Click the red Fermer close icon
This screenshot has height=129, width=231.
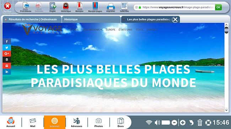pos(7,6)
